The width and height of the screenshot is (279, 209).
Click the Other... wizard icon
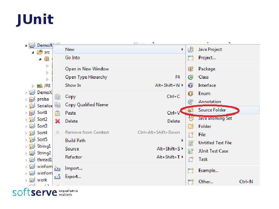click(x=190, y=182)
